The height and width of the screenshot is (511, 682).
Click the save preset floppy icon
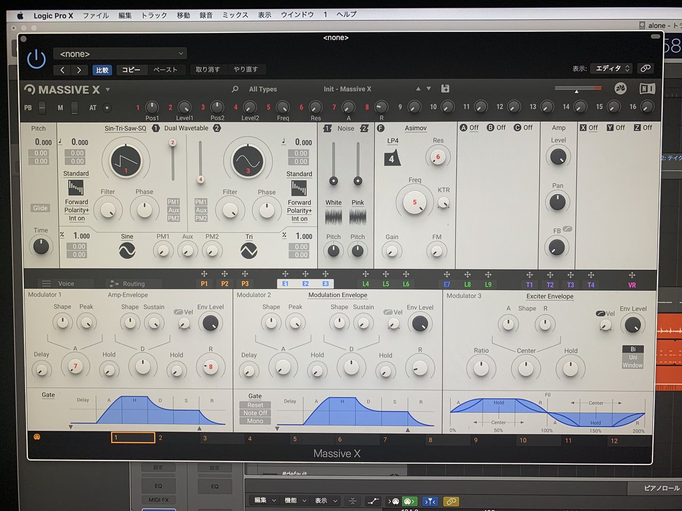(445, 89)
